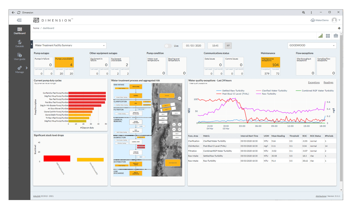350x210 pixels.
Task: Click the briefcase toolbar icon
Action: tap(336, 36)
